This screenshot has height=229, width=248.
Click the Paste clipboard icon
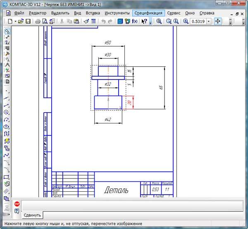pyautogui.click(x=76, y=21)
